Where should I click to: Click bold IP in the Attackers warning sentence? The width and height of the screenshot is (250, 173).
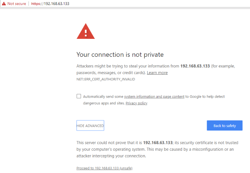195,66
